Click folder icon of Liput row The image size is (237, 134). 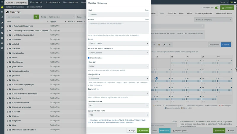click(x=10, y=125)
